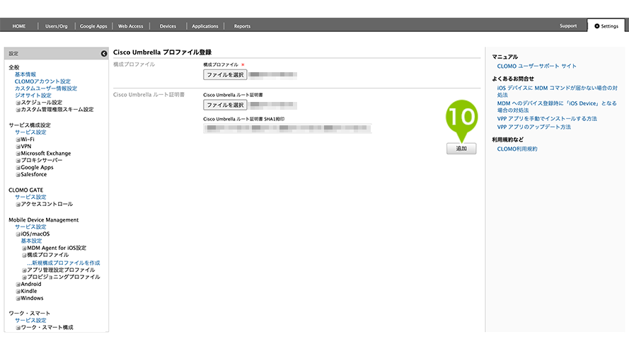The height and width of the screenshot is (354, 629).
Task: Open the Devices tab
Action: [x=168, y=26]
